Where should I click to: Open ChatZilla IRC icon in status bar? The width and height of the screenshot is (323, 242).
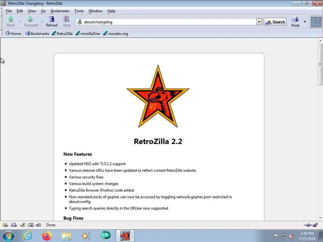[x=38, y=225]
